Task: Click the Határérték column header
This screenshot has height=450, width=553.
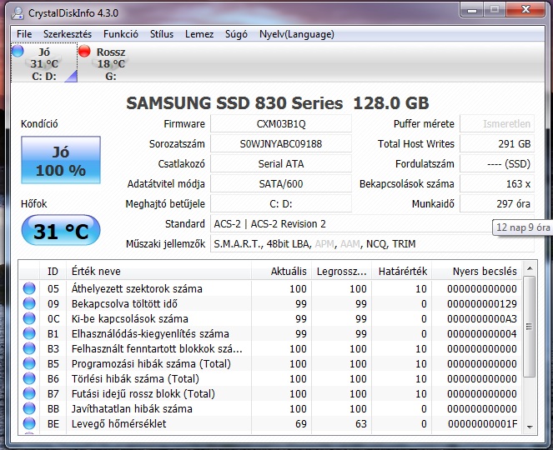Action: point(401,272)
